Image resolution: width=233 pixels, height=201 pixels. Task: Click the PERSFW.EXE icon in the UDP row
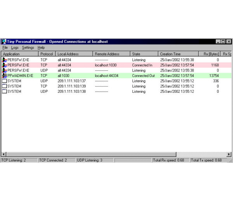[x=4, y=70]
